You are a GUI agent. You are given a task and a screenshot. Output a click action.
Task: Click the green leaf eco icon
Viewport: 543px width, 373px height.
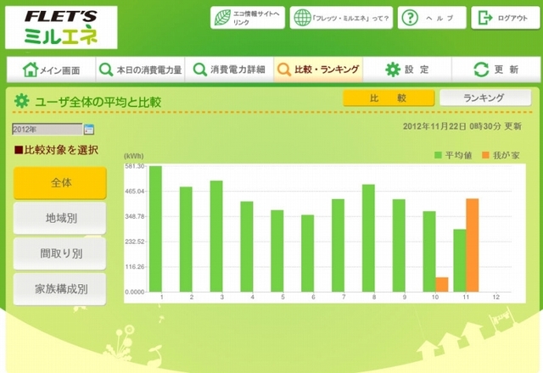click(x=222, y=18)
